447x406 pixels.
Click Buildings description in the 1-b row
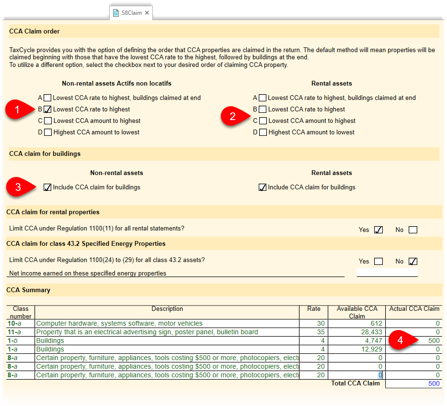50,341
